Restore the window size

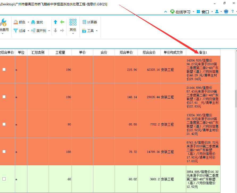click(x=224, y=3)
